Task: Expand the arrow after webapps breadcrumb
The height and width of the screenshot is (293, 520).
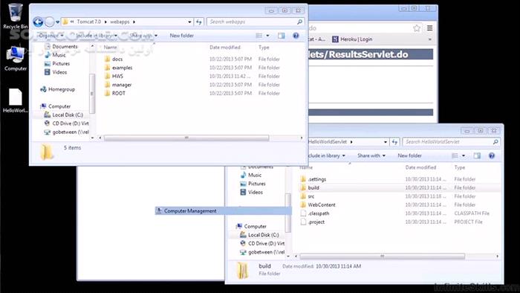Action: pyautogui.click(x=134, y=22)
